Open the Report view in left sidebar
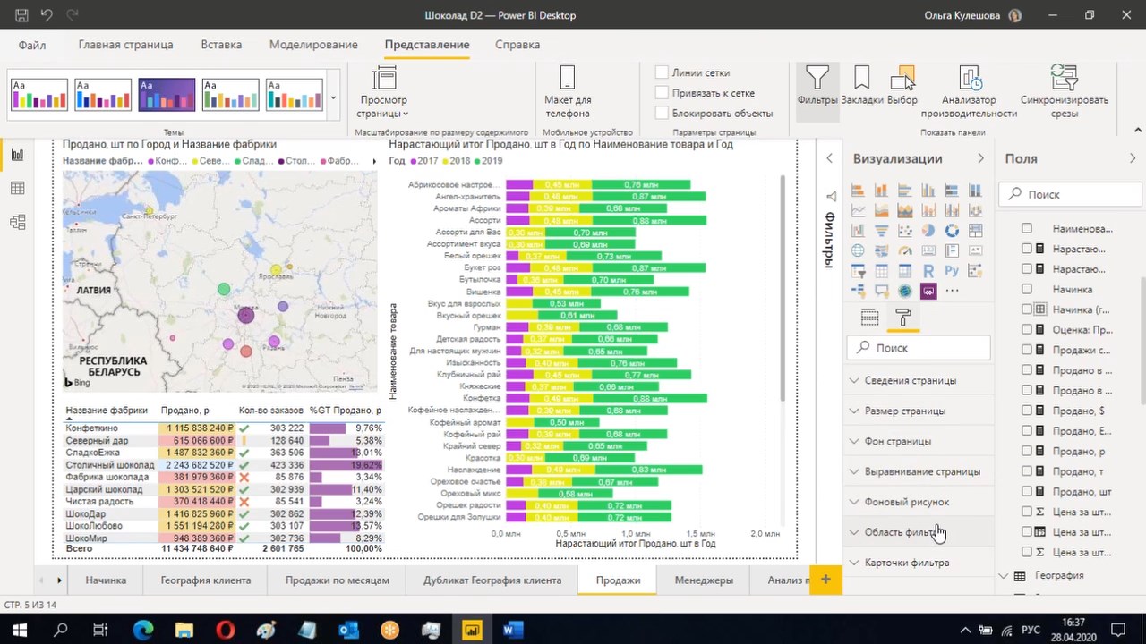Image resolution: width=1146 pixels, height=644 pixels. click(17, 155)
